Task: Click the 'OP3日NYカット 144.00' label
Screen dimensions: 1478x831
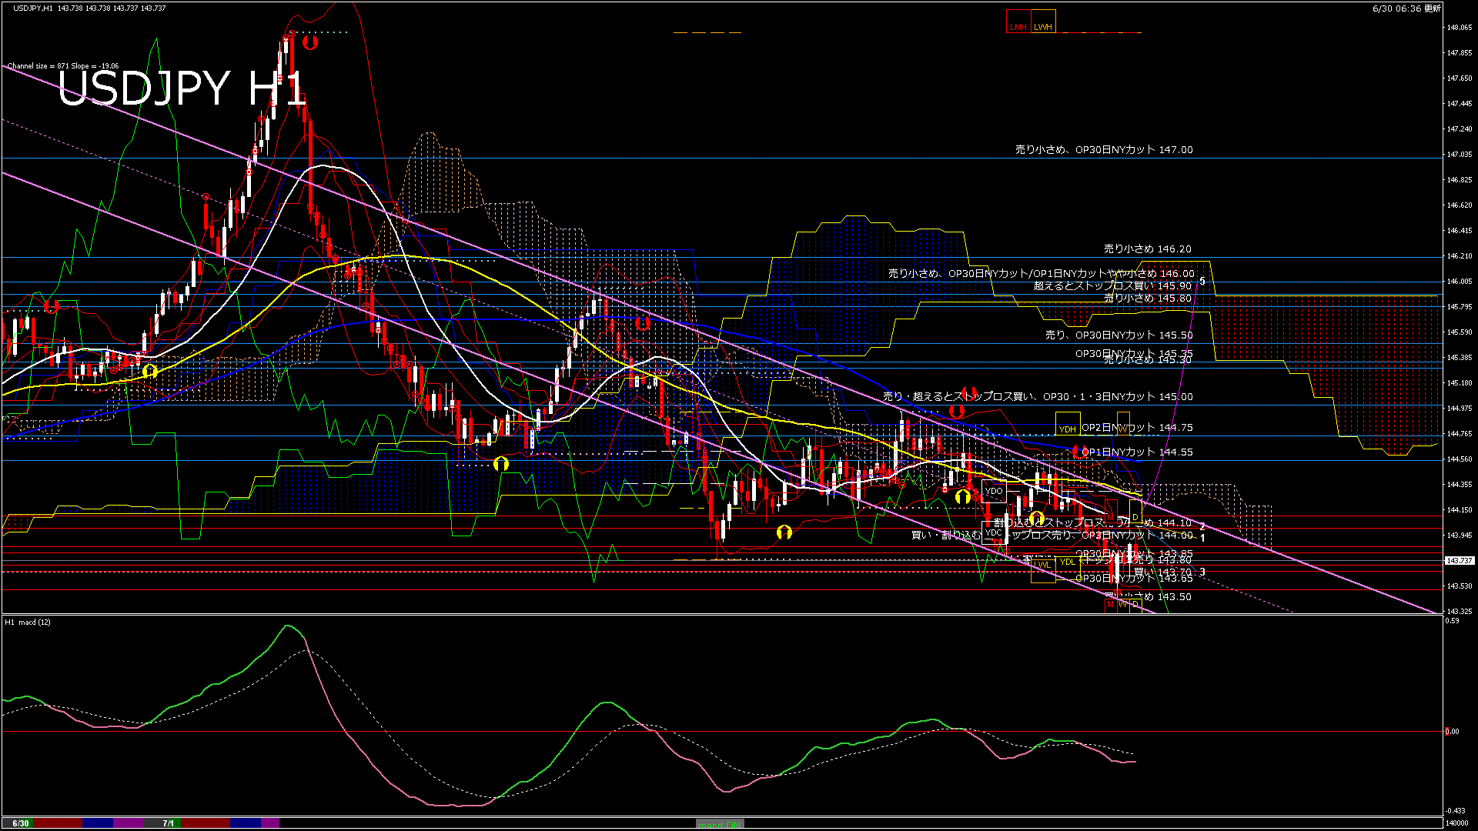Action: tap(1137, 536)
